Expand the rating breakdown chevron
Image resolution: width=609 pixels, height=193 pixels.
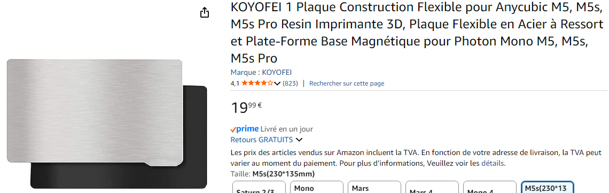pyautogui.click(x=277, y=83)
